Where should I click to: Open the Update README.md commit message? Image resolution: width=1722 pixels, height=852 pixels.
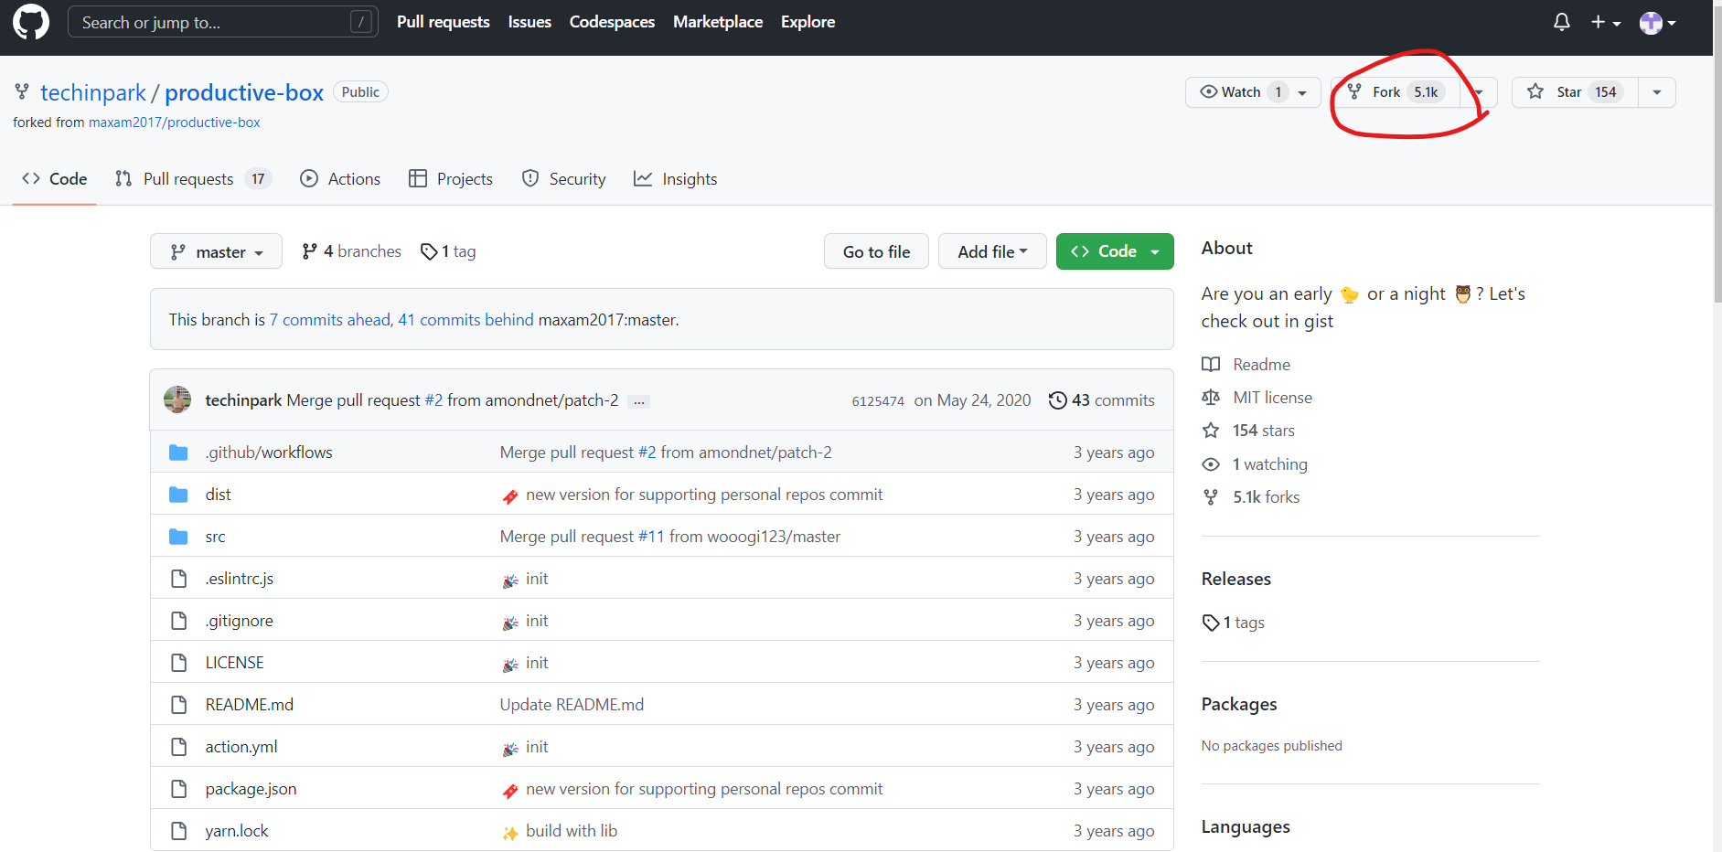click(x=572, y=705)
